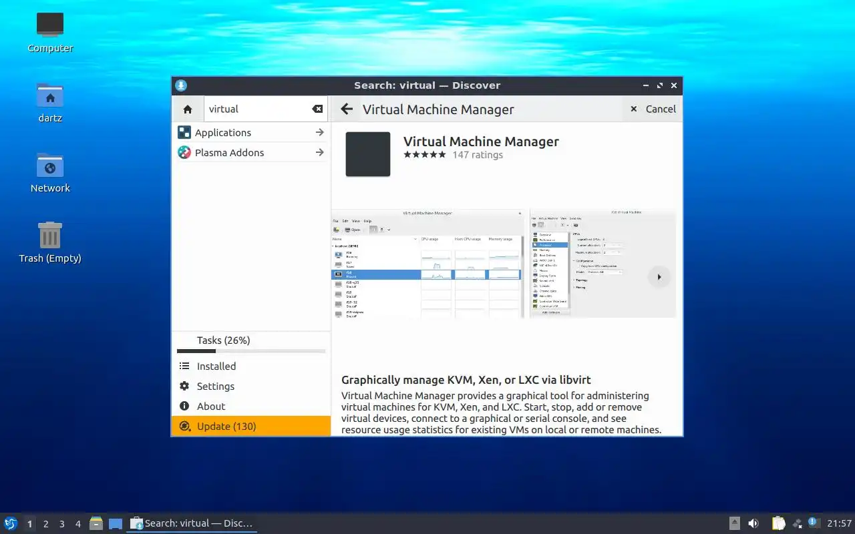Open the Network desktop icon

(50, 172)
